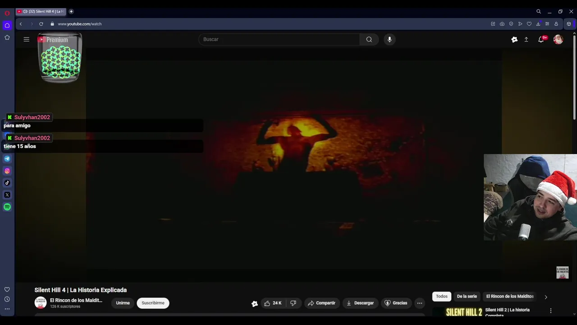Open Instagram in the Opera sidebar
Screen dimensions: 577x325
pyautogui.click(x=7, y=171)
